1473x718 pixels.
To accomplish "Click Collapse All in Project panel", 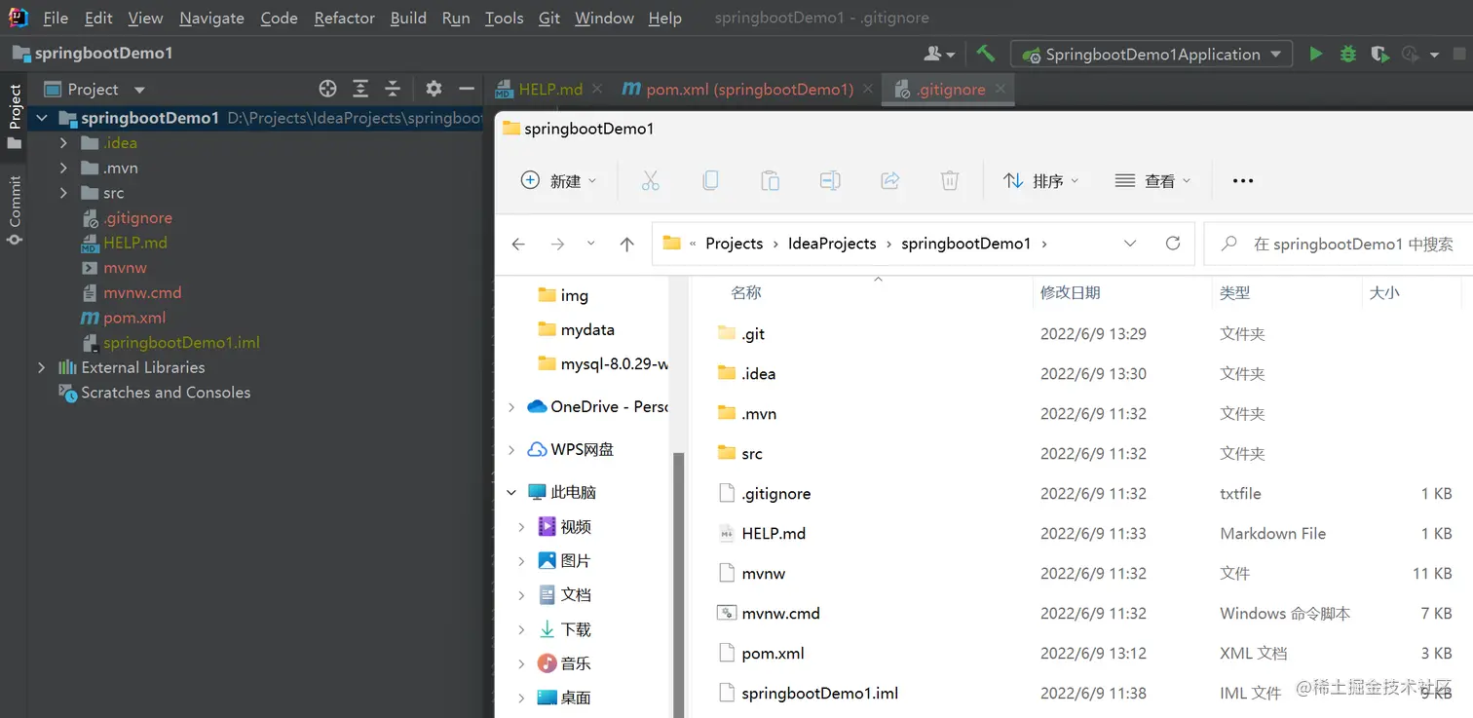I will click(393, 89).
